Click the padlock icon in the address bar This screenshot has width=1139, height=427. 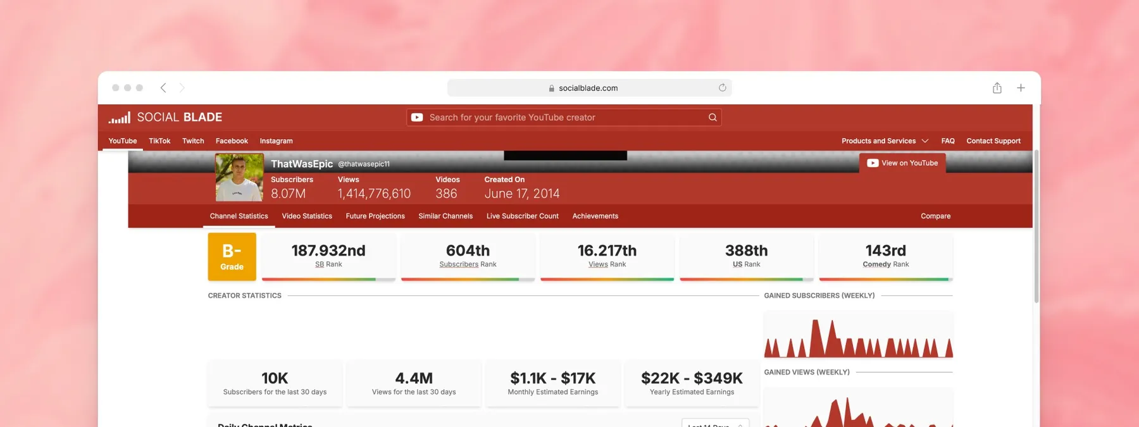(552, 89)
